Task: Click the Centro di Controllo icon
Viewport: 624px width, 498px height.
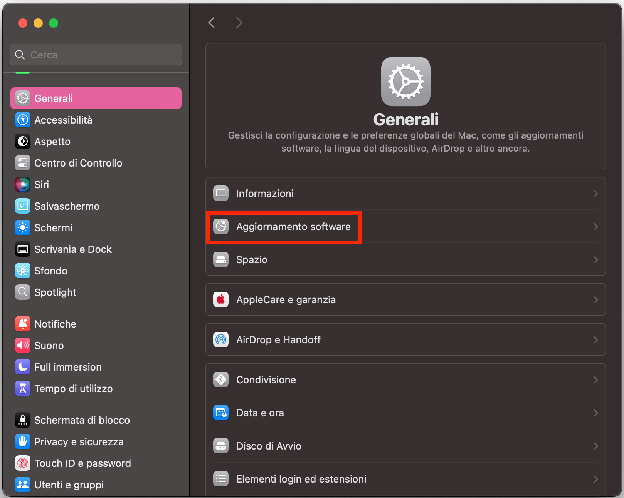Action: click(22, 163)
